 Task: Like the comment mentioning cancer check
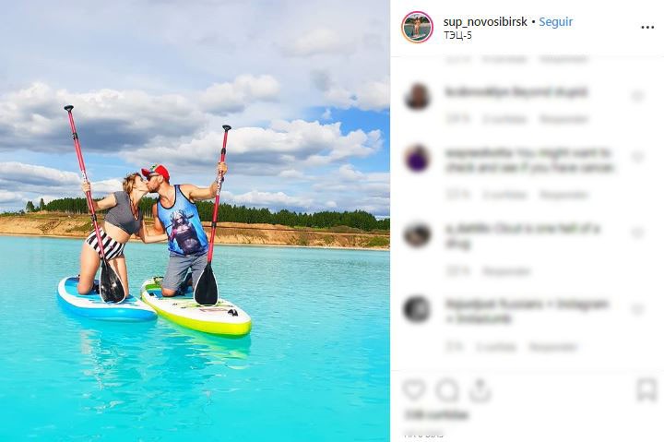coord(638,157)
